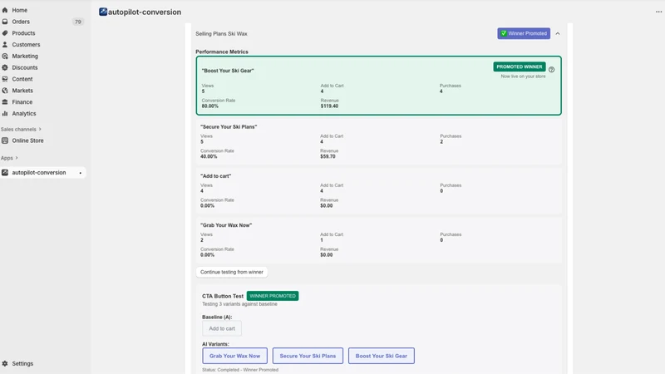The width and height of the screenshot is (665, 374).
Task: Click the Settings gear icon
Action: (5, 363)
